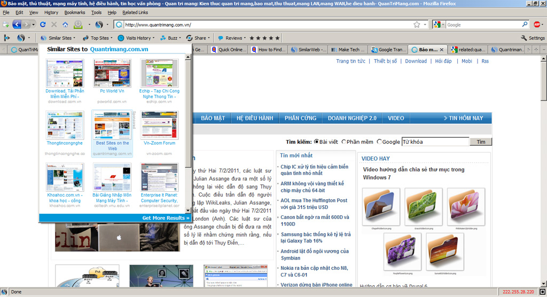The height and width of the screenshot is (297, 547).
Task: Switch to the Google Tran... tab
Action: 389,50
